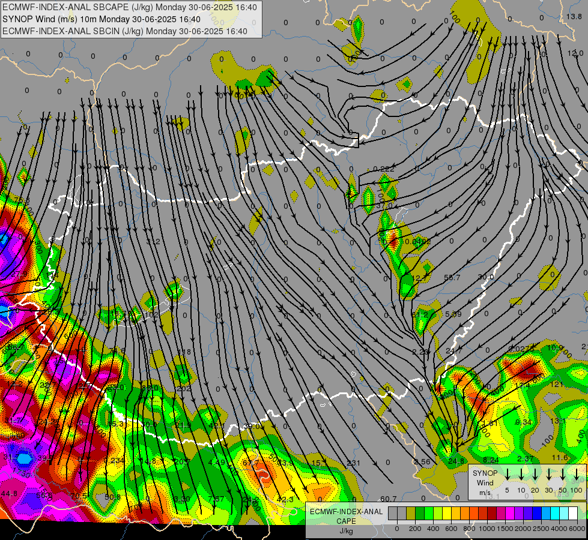Pick the pure yellow swatch left of 600 tick
The width and height of the screenshot is (588, 540).
tap(447, 513)
